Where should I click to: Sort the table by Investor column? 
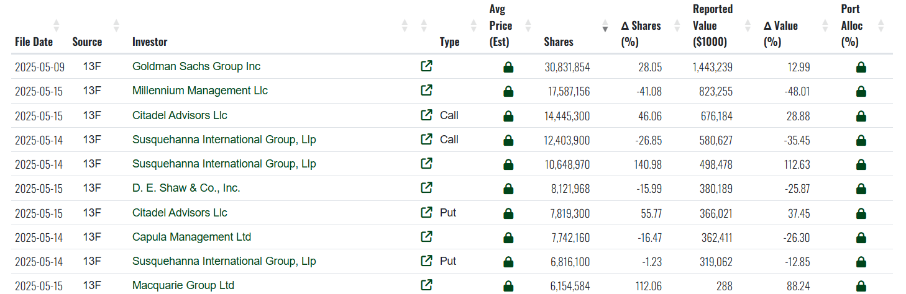150,42
